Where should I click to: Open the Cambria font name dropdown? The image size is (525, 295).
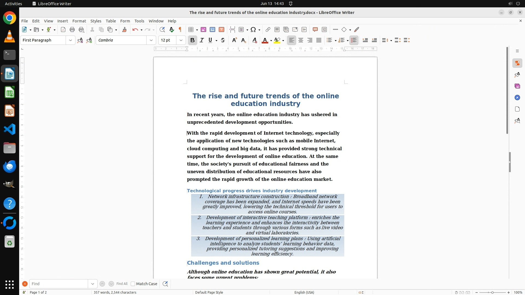click(151, 40)
